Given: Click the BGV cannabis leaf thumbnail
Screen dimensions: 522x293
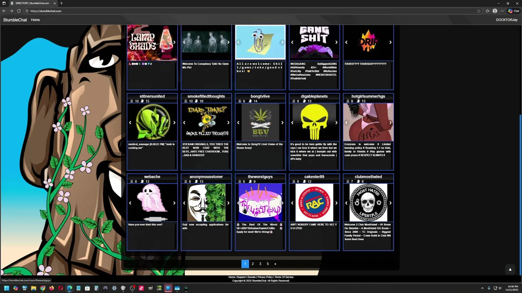Looking at the screenshot, I should pyautogui.click(x=260, y=122).
